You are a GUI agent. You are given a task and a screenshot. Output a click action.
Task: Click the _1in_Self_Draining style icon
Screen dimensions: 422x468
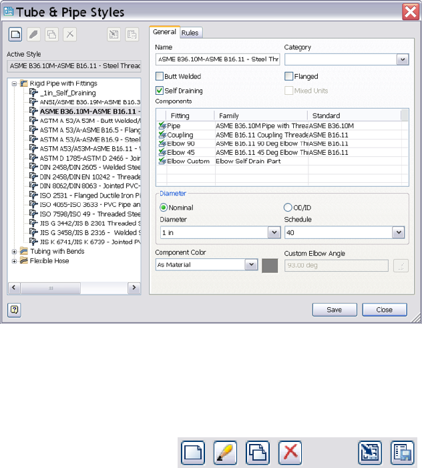[x=34, y=93]
